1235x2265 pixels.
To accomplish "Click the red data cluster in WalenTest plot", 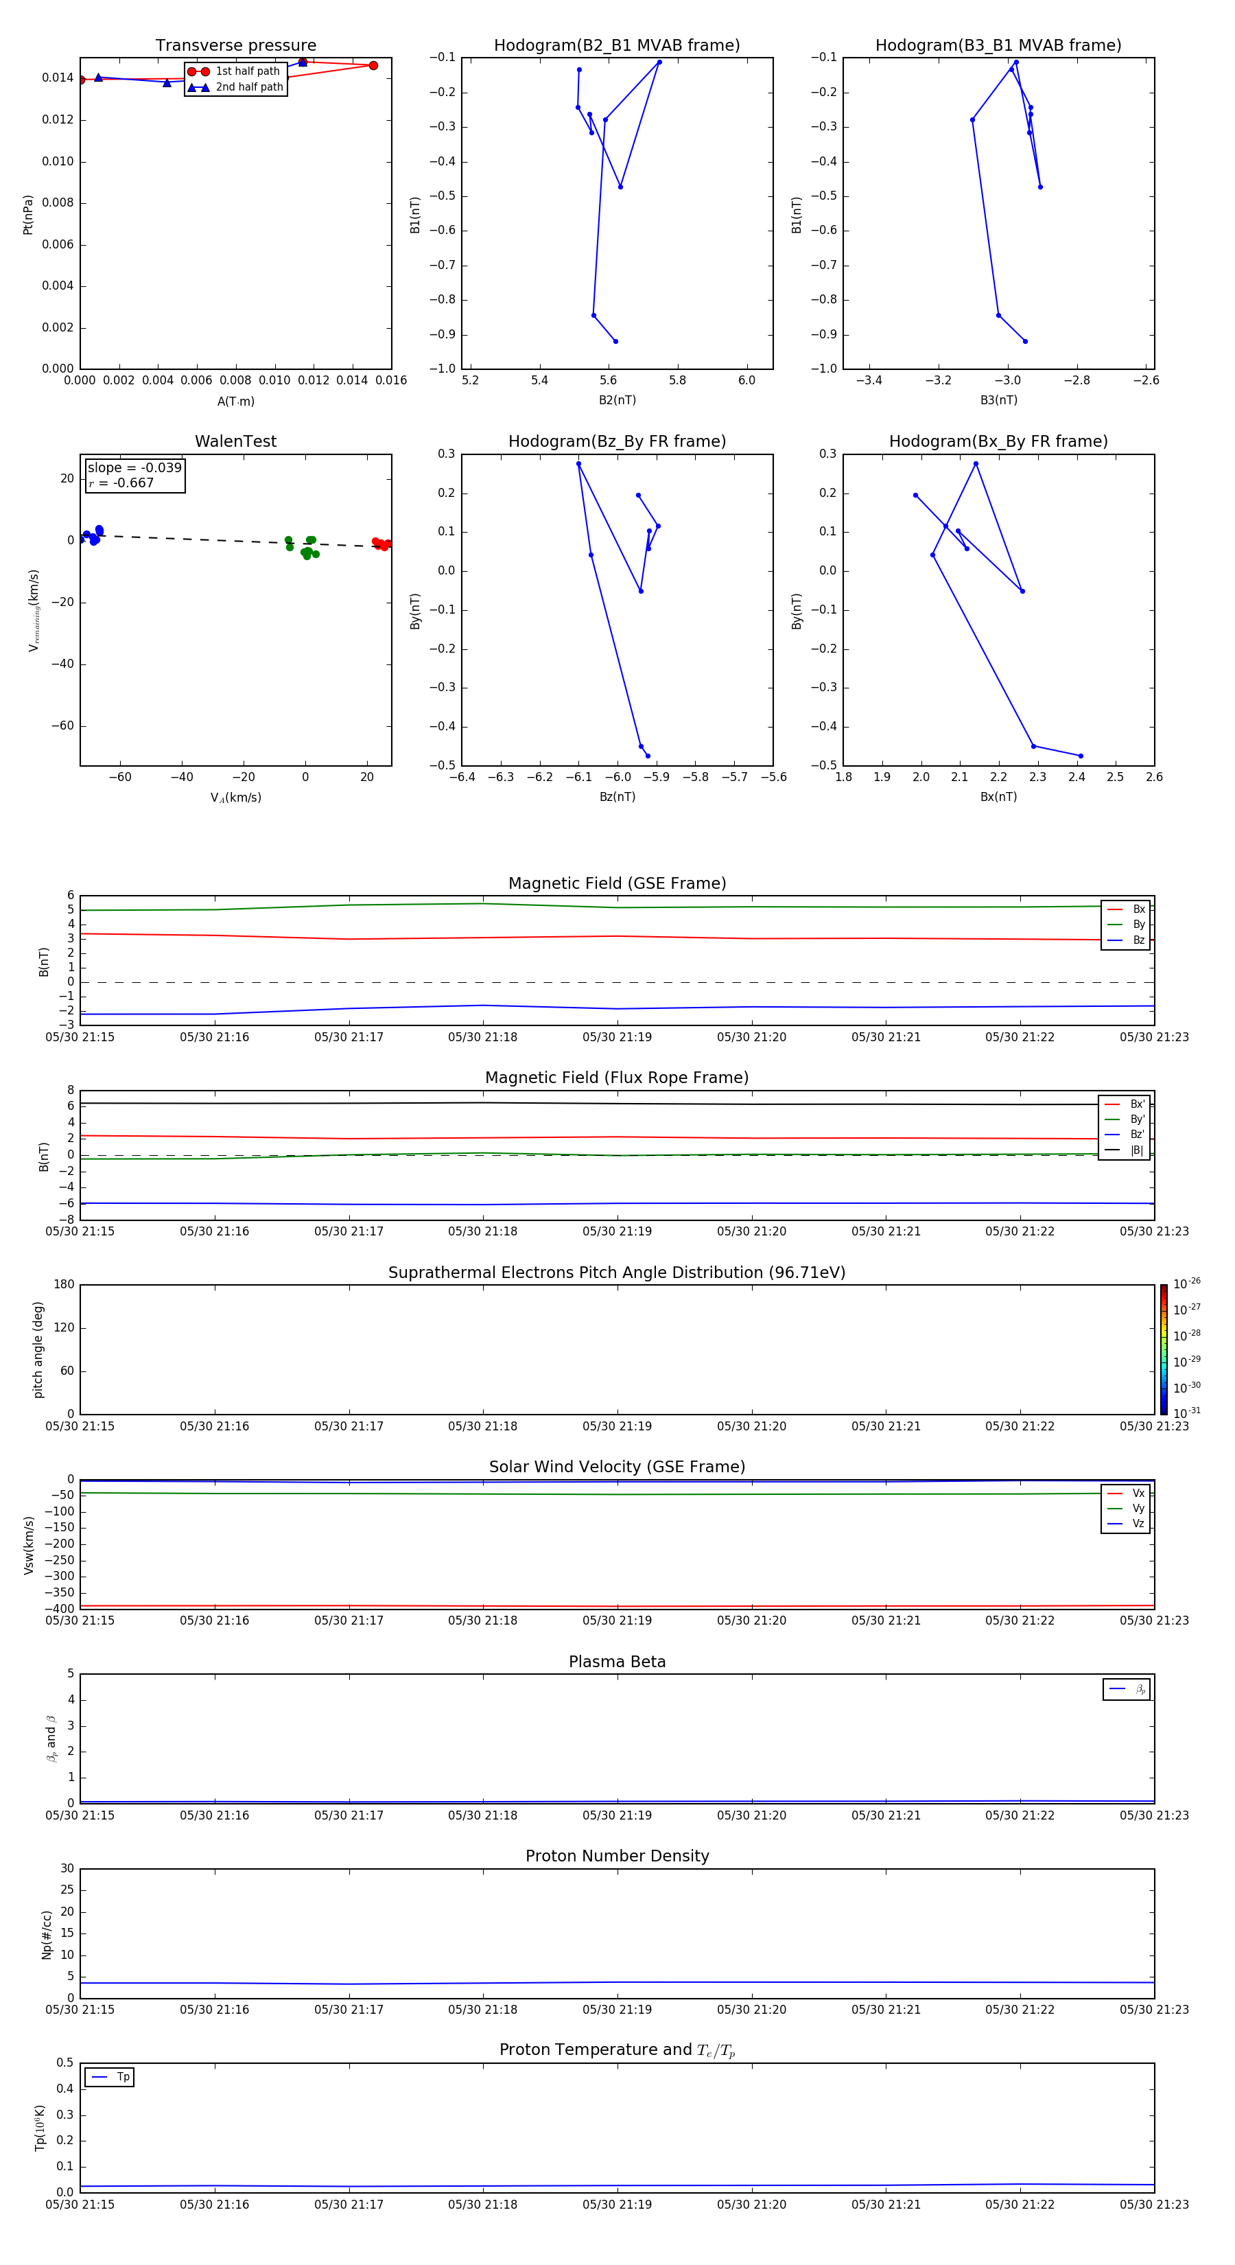I will (x=382, y=544).
